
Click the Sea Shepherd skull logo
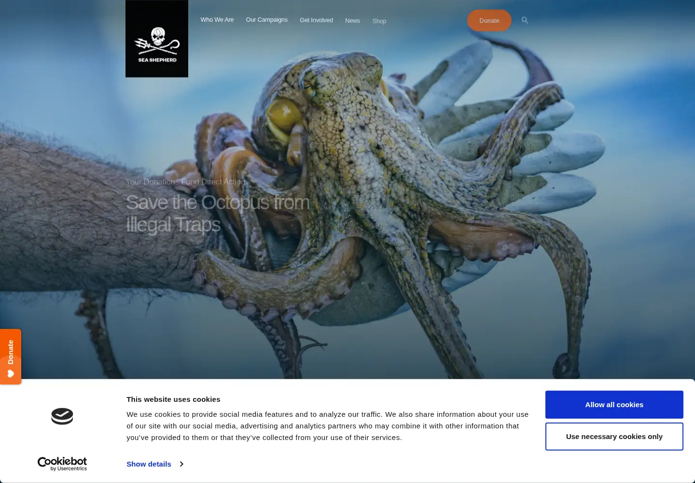(x=157, y=39)
